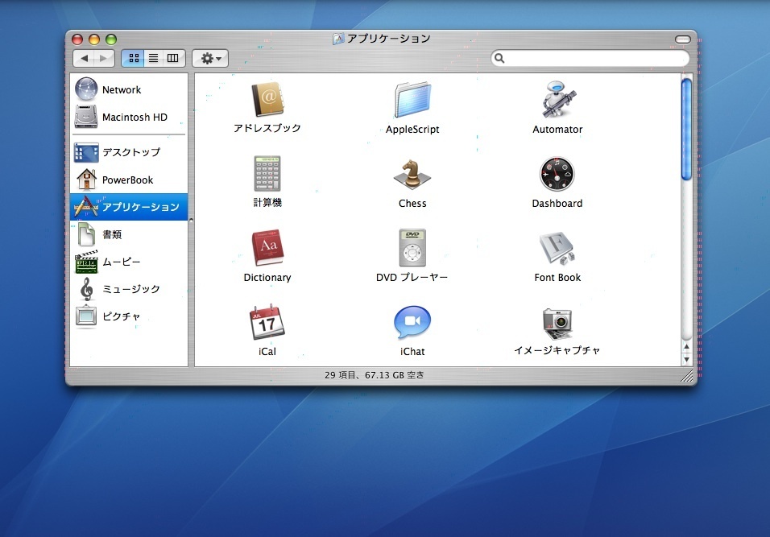Select the iCal calendar icon
Screen dimensions: 770x537
(x=267, y=322)
